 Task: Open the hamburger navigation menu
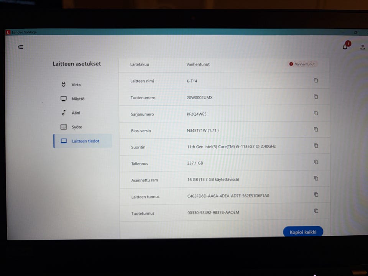tap(21, 47)
